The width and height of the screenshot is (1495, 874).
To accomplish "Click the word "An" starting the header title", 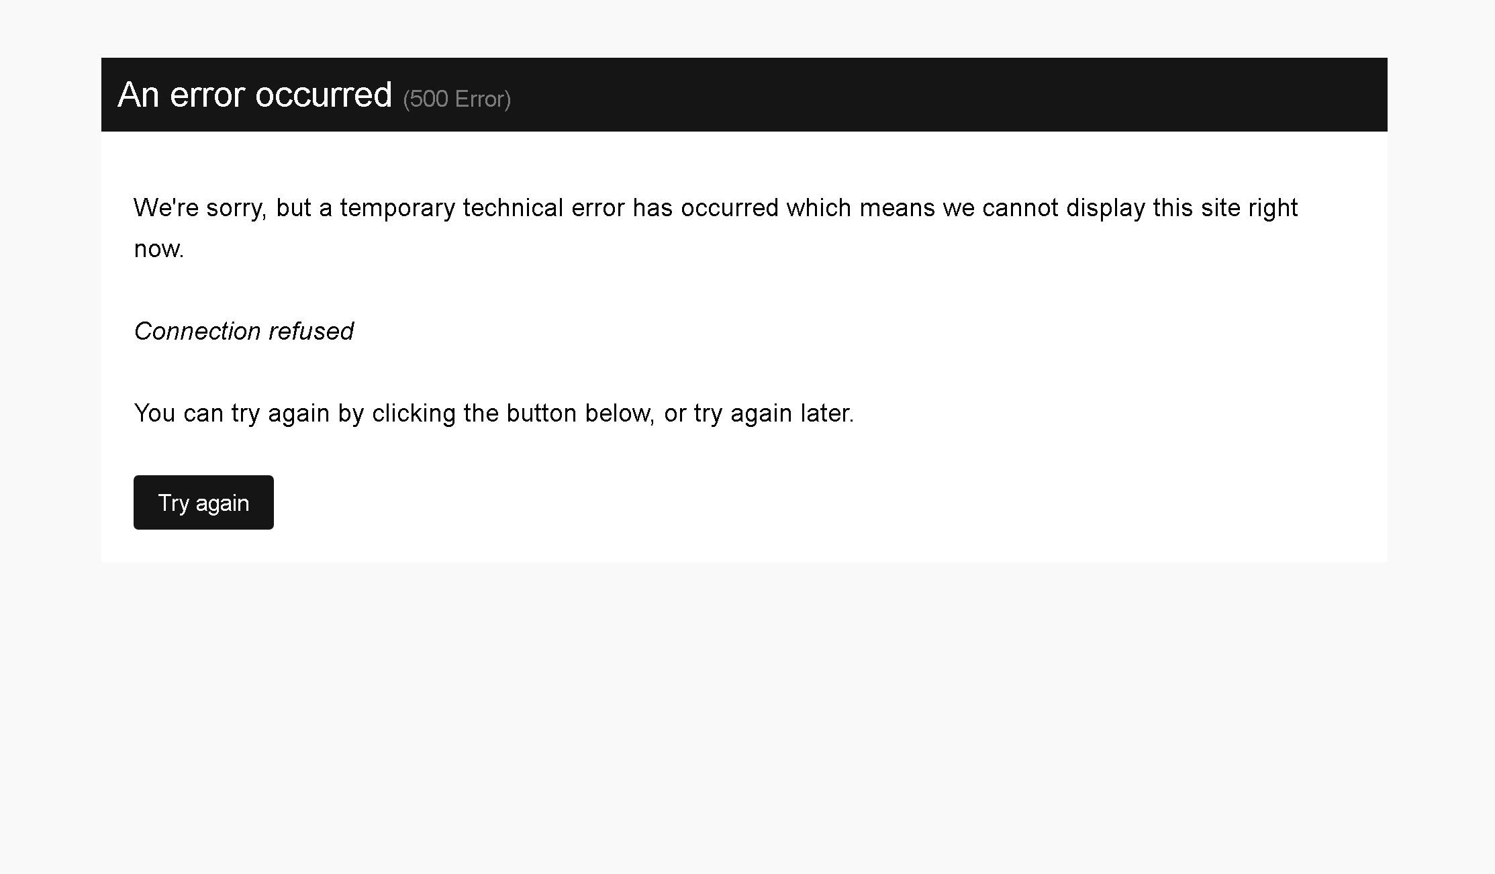I will point(138,95).
